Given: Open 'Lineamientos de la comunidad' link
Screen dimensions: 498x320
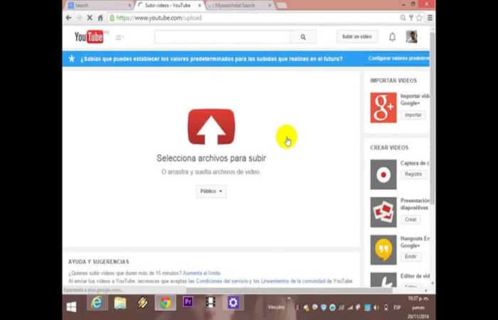Looking at the screenshot, I should tap(293, 282).
